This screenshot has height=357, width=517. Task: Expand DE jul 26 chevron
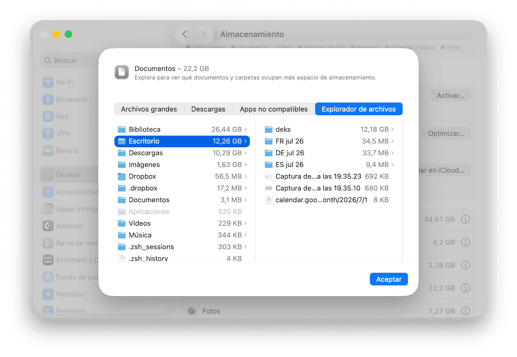click(x=392, y=153)
